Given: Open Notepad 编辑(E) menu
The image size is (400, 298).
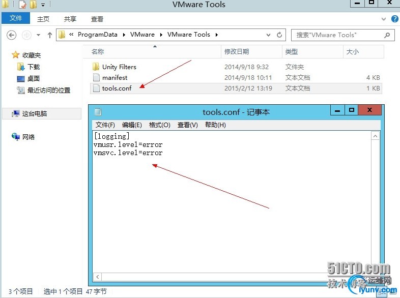Looking at the screenshot, I should coord(132,125).
